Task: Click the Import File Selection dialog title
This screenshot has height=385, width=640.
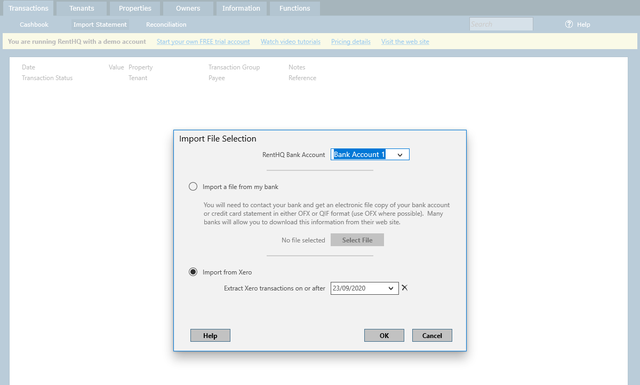Action: (x=218, y=139)
